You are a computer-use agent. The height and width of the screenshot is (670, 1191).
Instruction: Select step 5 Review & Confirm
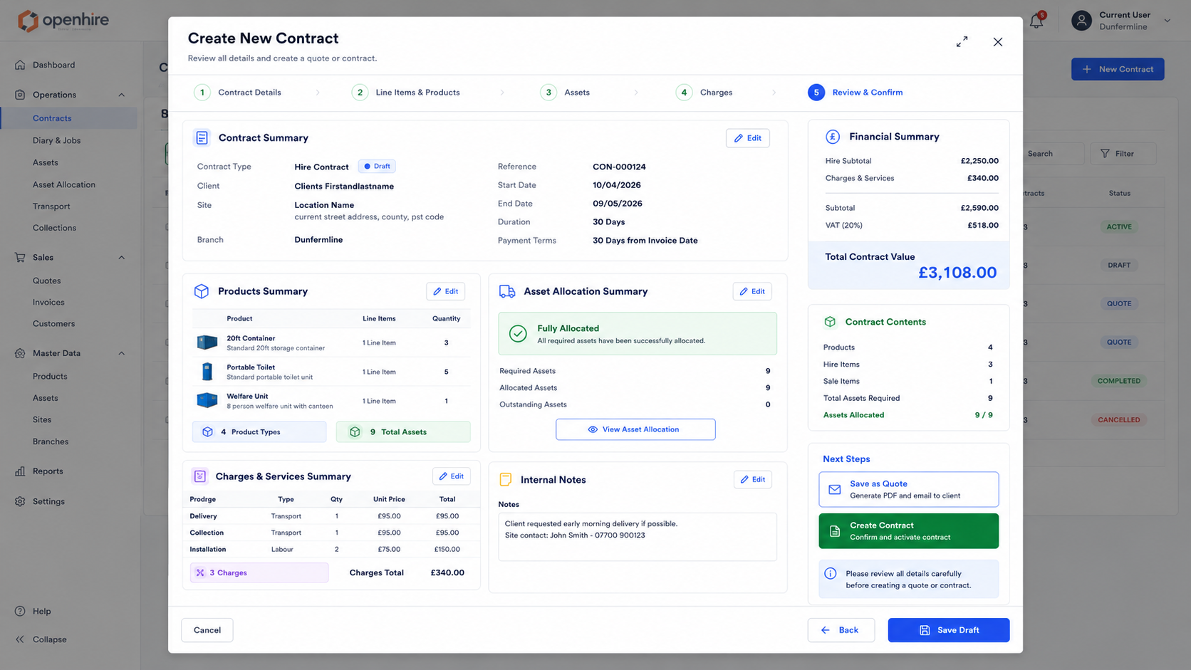(x=855, y=93)
